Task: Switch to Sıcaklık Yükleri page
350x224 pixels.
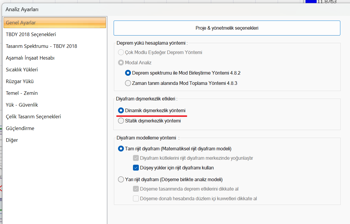Action: 22,70
